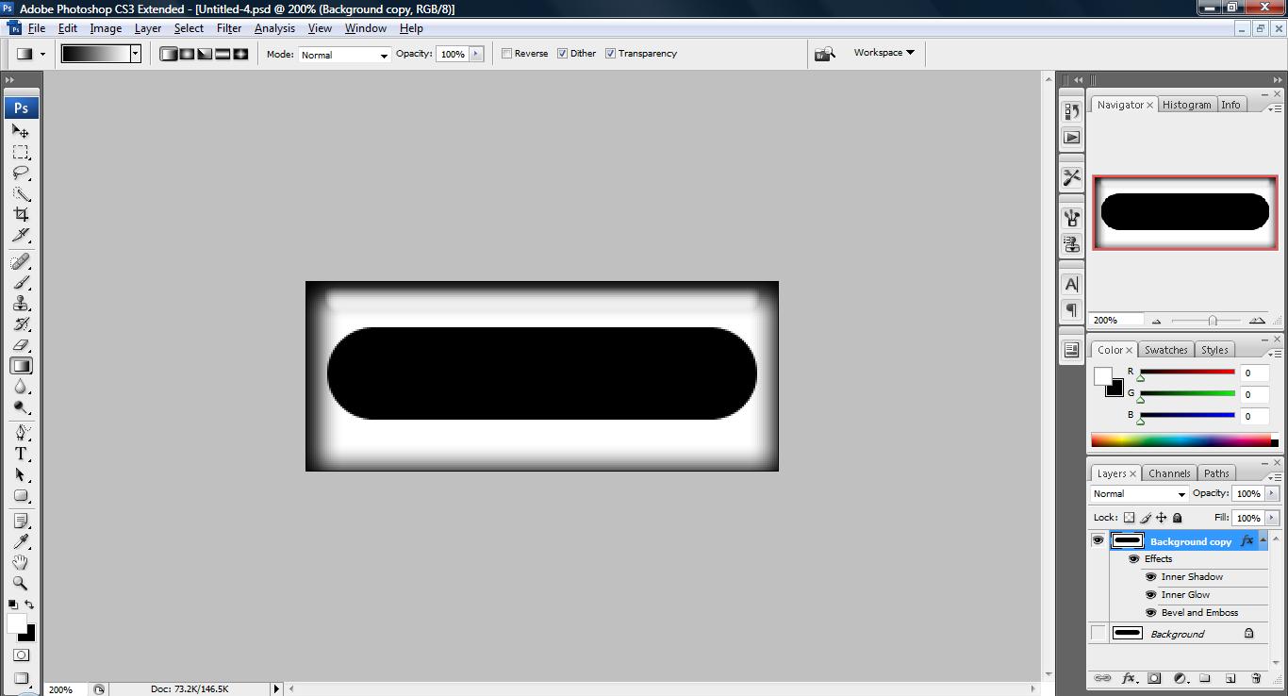Select the Zoom tool in toolbox

click(x=21, y=583)
